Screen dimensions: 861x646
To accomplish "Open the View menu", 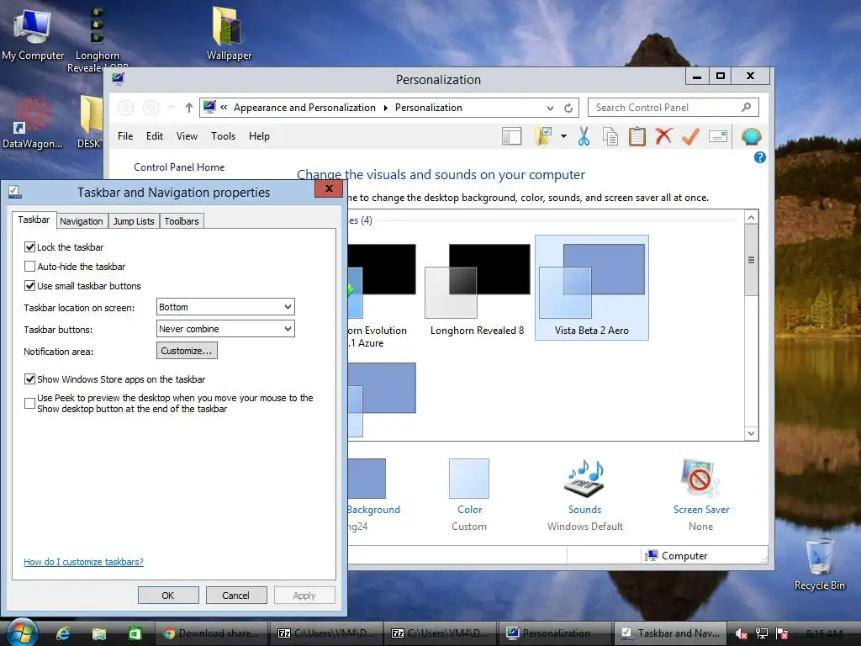I will pos(187,136).
